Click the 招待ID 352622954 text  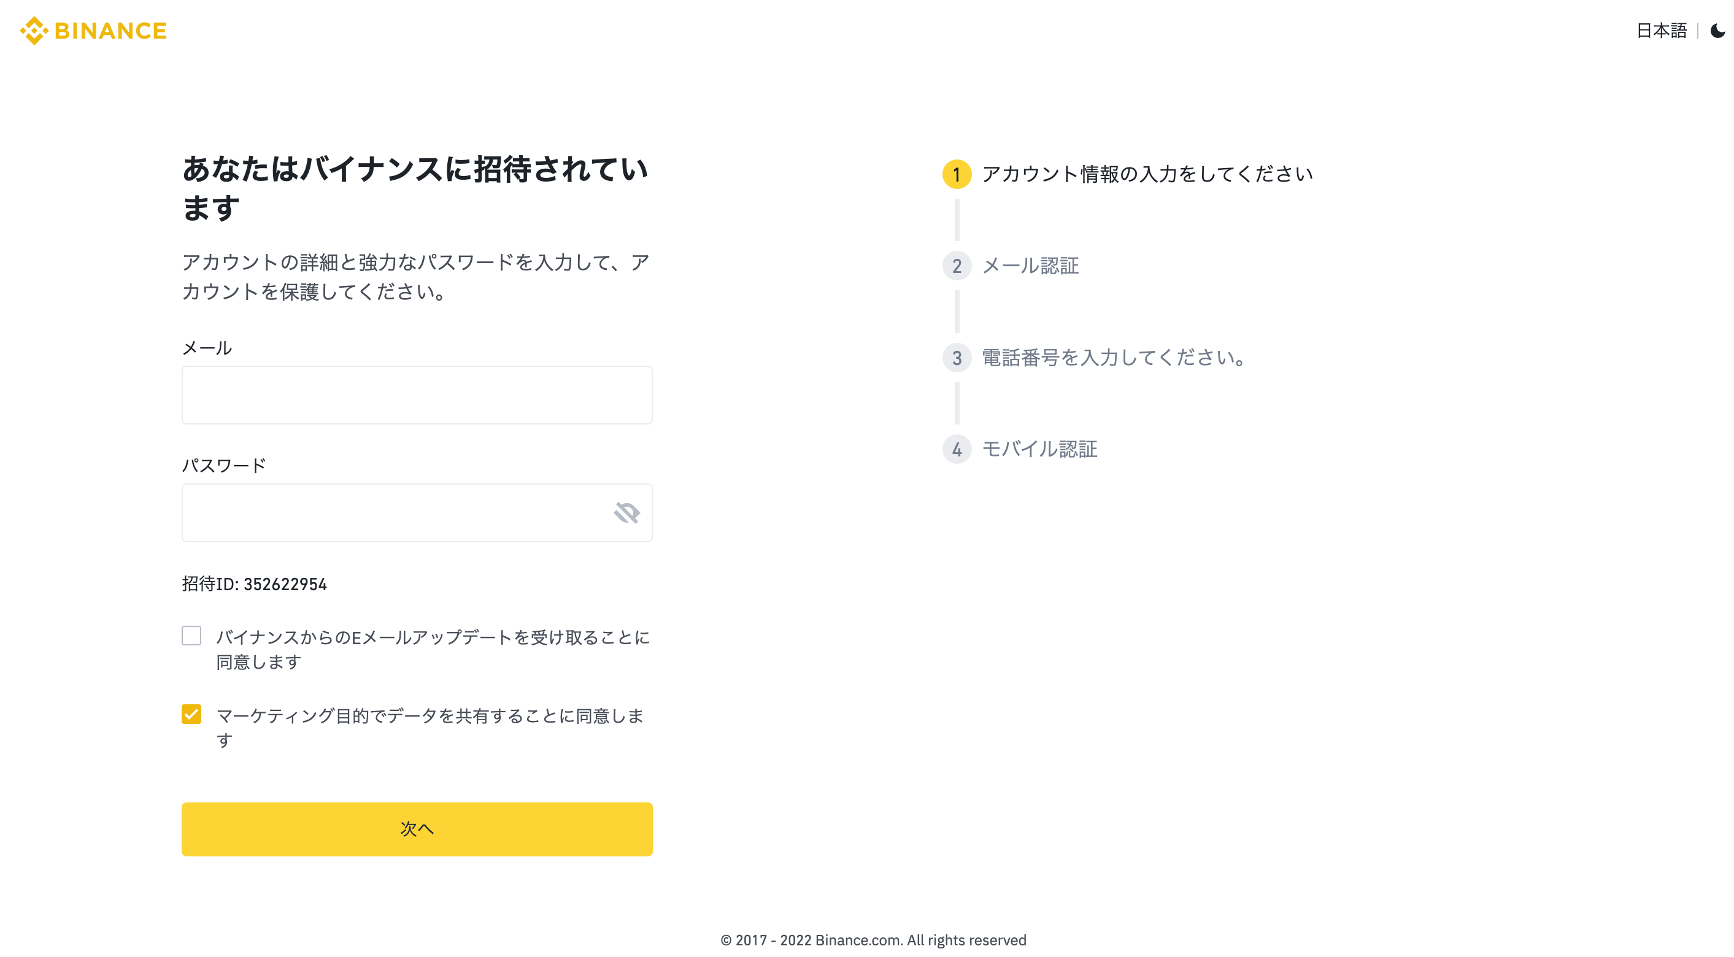255,584
